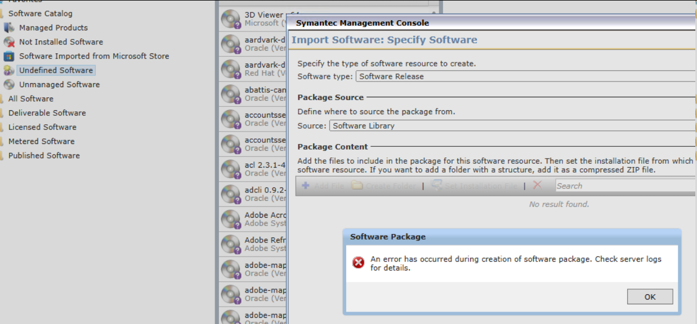Click the Add File toolbar button

323,186
